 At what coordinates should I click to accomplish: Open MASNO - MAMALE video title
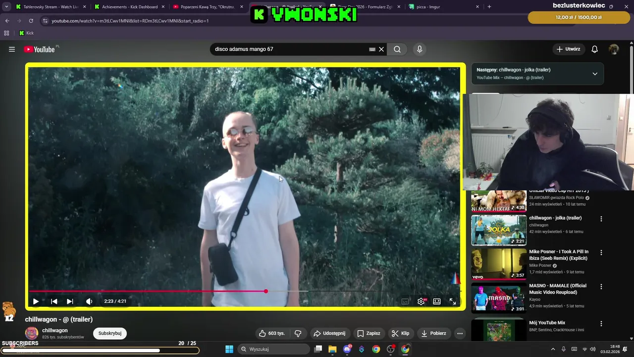coord(558,289)
